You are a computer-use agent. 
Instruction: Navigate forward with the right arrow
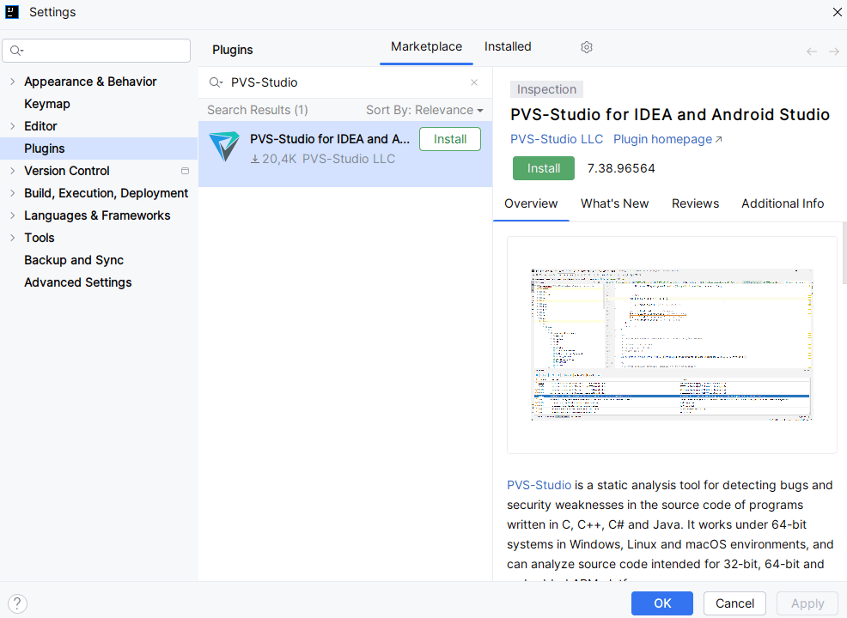833,51
